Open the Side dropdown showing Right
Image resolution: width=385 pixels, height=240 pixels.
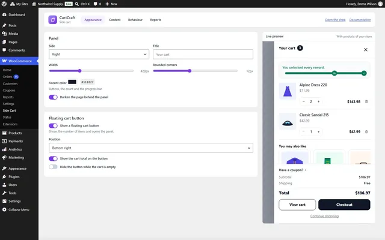(99, 55)
